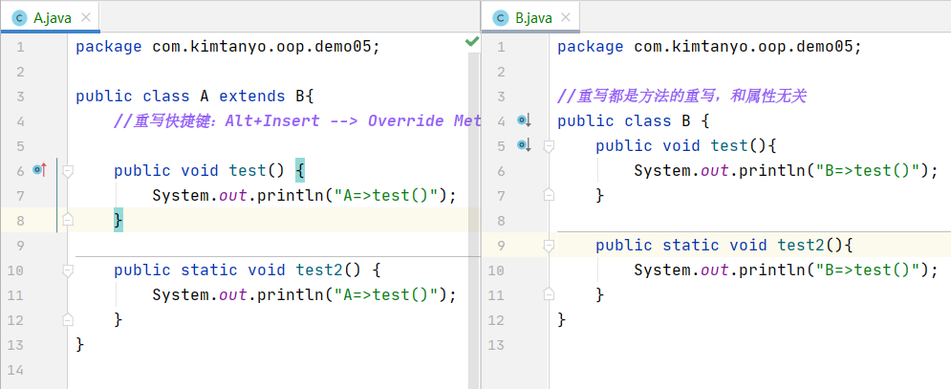
Task: Click the fold end marker in A.java line 8
Action: coord(68,219)
